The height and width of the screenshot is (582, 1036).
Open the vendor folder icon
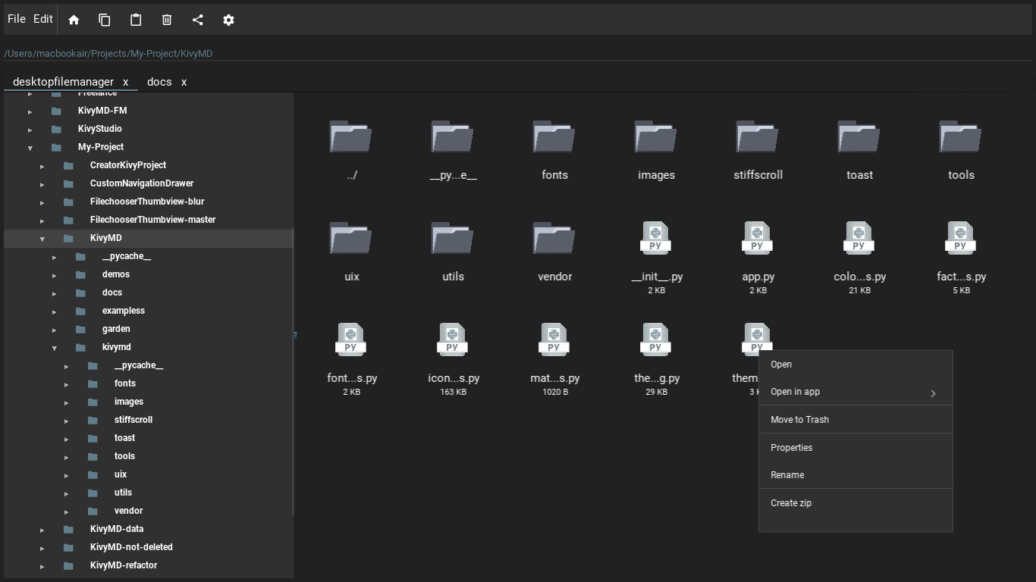point(554,238)
